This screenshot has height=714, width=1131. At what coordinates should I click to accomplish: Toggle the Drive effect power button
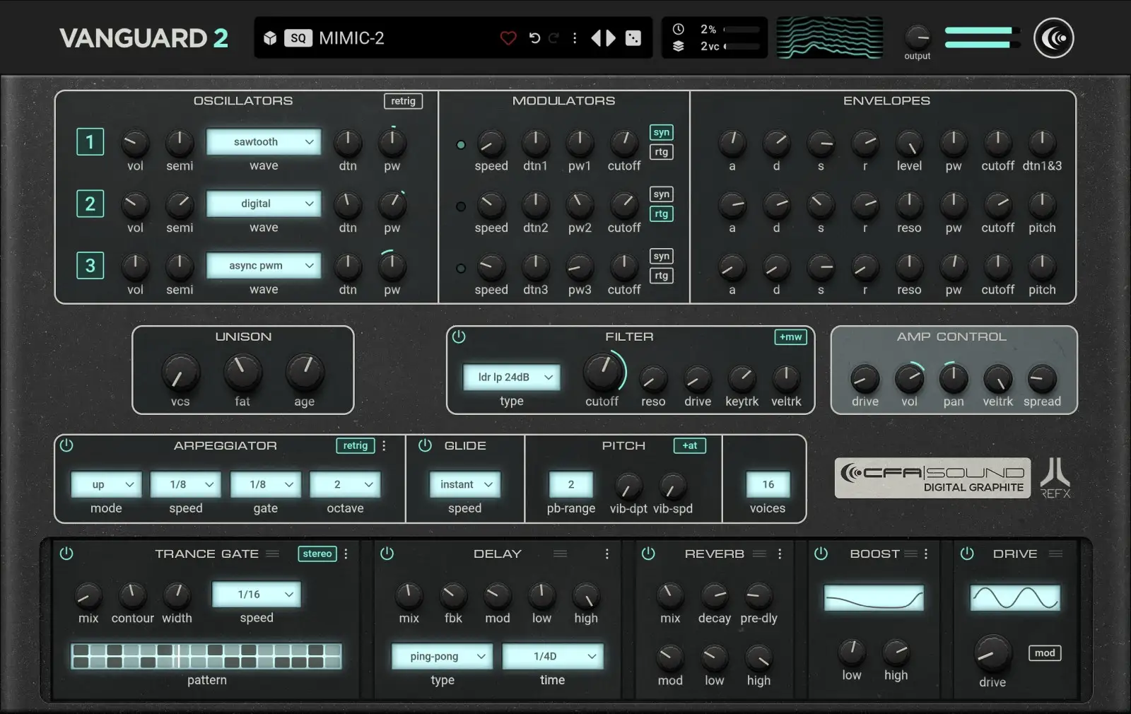pyautogui.click(x=967, y=554)
